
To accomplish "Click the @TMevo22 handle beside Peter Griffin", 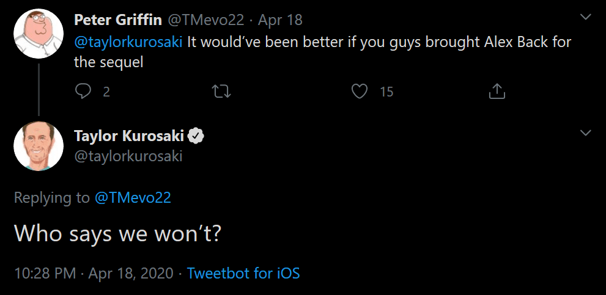I will pyautogui.click(x=207, y=20).
